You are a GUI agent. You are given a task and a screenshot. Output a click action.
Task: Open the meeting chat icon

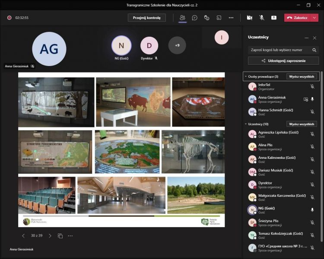point(194,18)
